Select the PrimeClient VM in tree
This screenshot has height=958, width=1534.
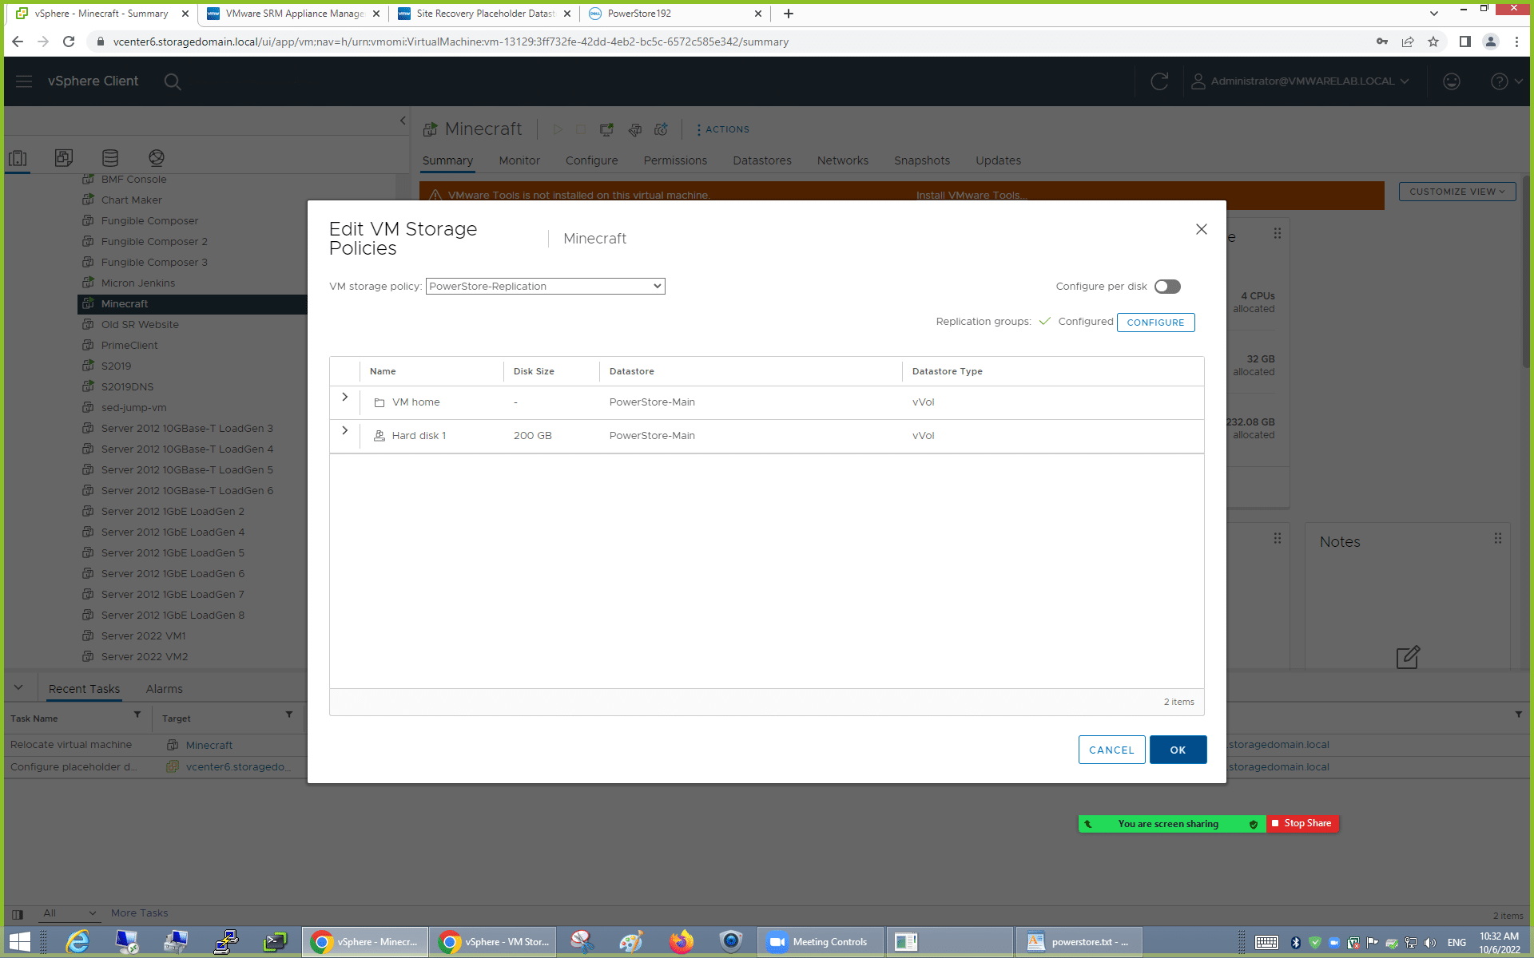coord(129,345)
